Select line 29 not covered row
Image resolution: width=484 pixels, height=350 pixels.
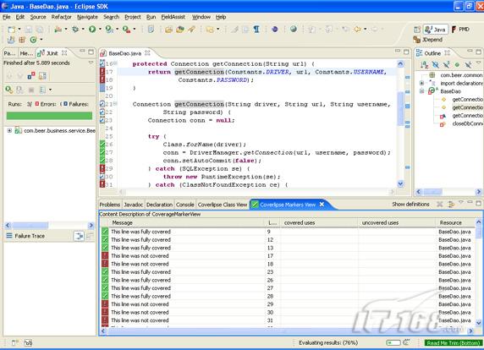(x=287, y=304)
